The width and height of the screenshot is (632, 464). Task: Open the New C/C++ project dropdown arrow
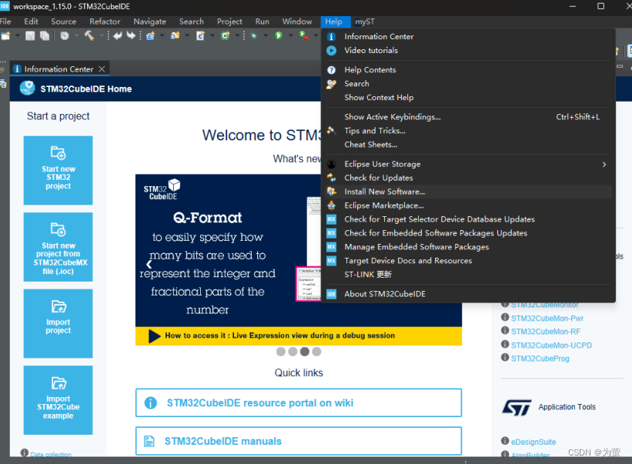click(162, 36)
